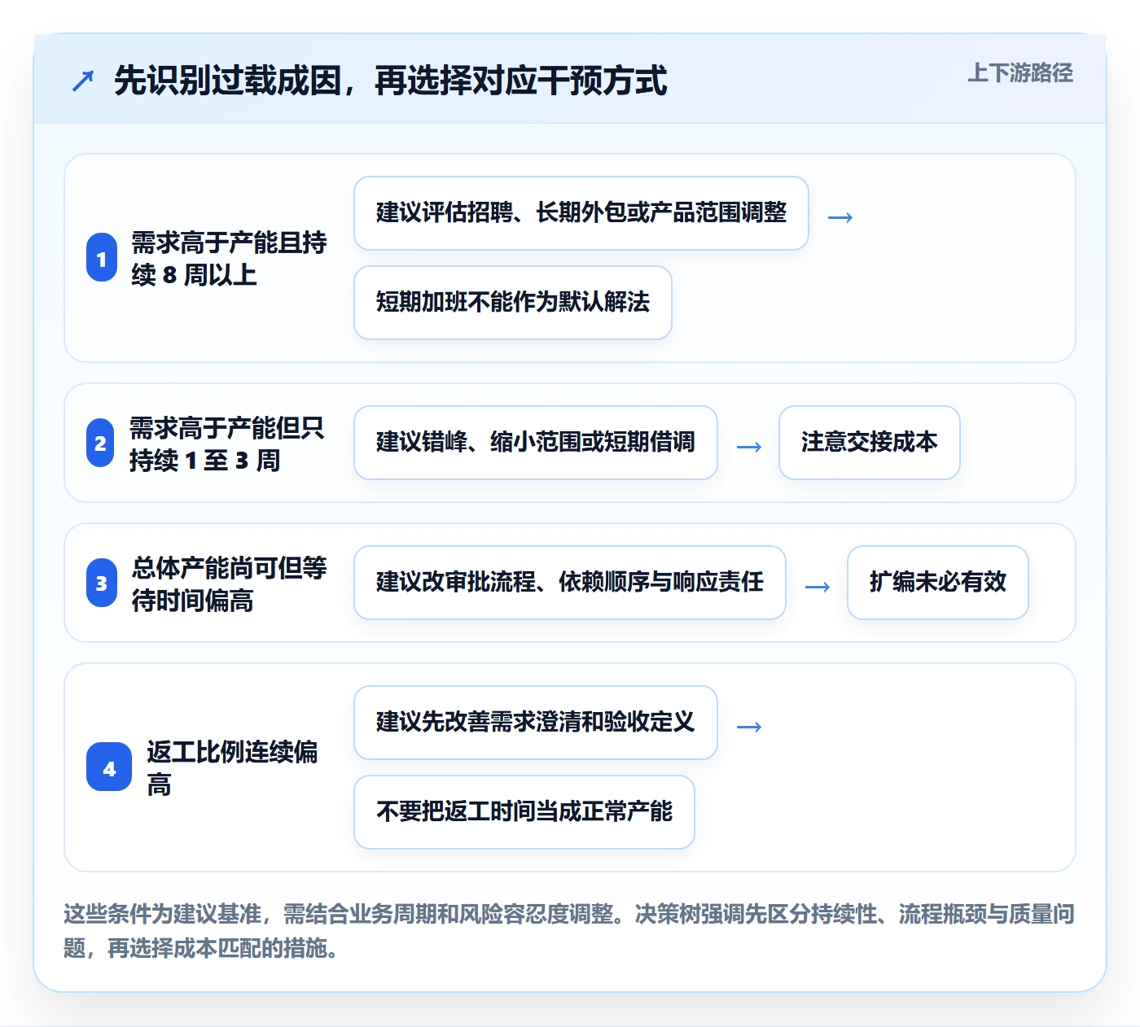Screen dimensions: 1140x1027
Task: Select the heading 先识别过载成因，再选择对应干预方式
Action: 390,81
